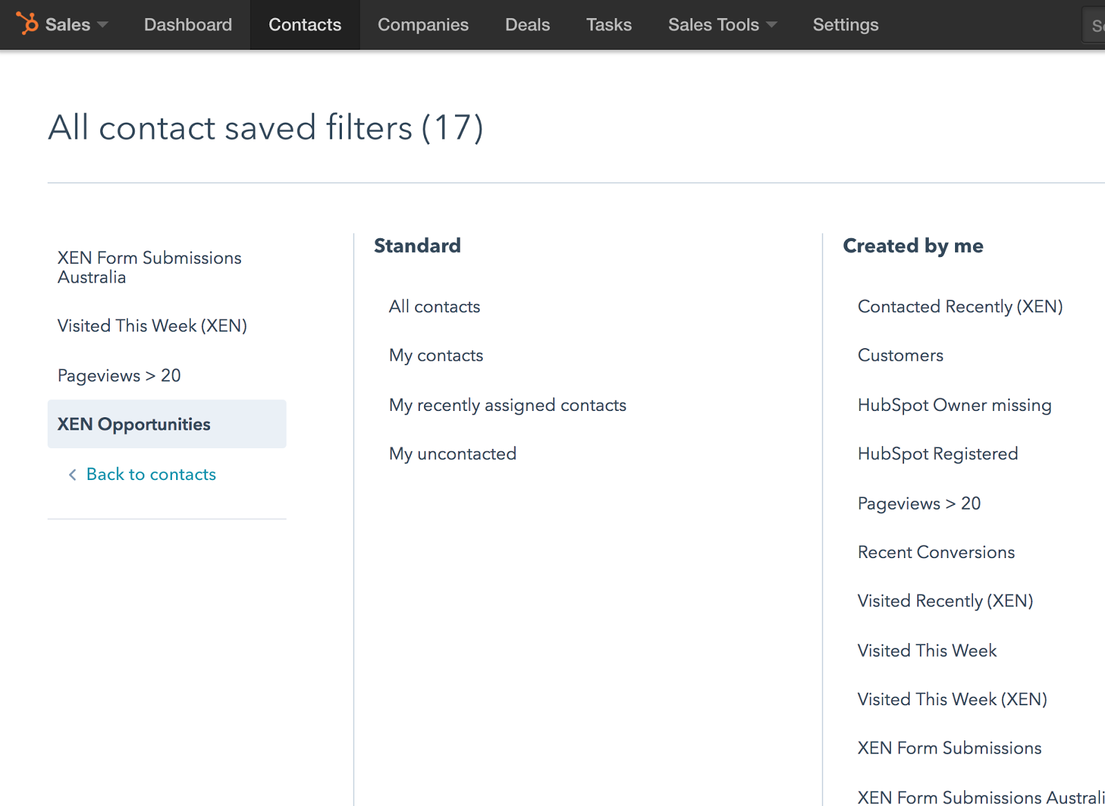Navigate to the Dashboard
Image resolution: width=1105 pixels, height=806 pixels.
pos(188,25)
